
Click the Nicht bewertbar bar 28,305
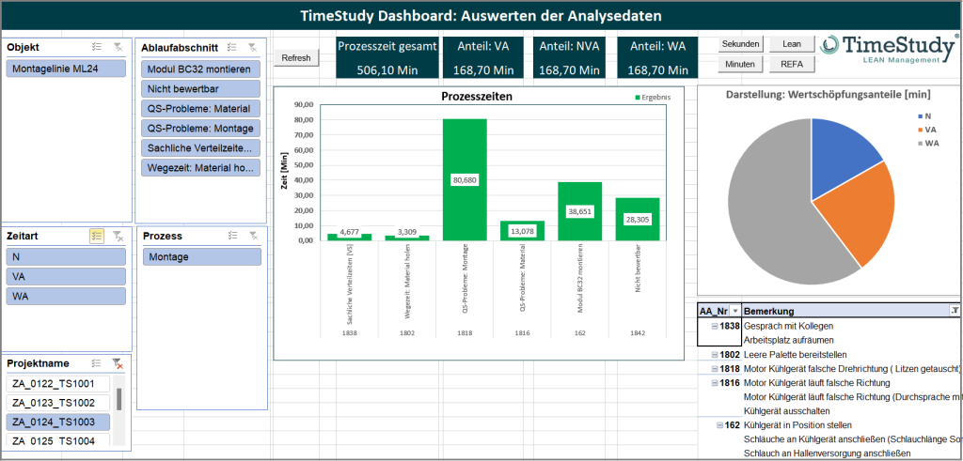click(638, 219)
